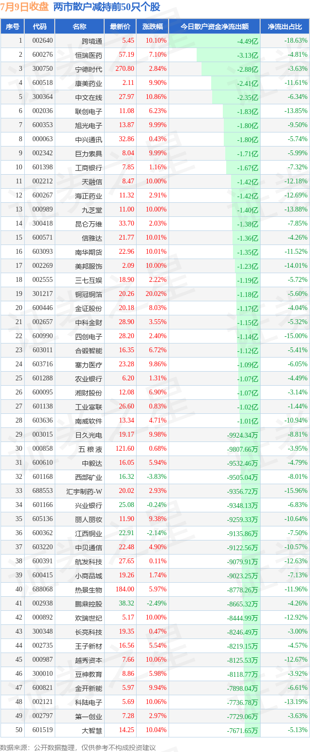Image resolution: width=310 pixels, height=752 pixels.
Task: Select stock name 宁德时代
Action: point(89,69)
